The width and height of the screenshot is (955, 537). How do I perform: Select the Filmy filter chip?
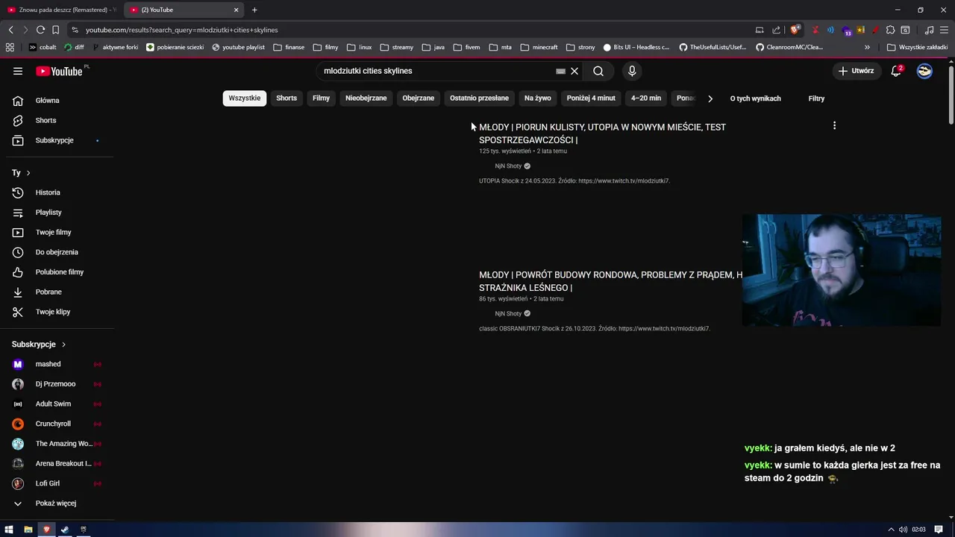322,98
